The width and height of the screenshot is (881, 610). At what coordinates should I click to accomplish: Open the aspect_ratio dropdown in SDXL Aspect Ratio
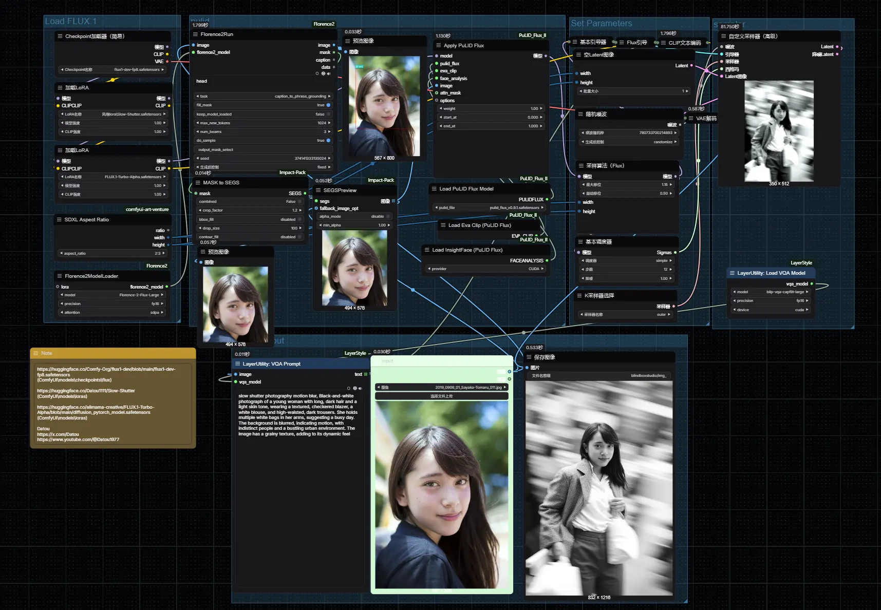pos(113,254)
